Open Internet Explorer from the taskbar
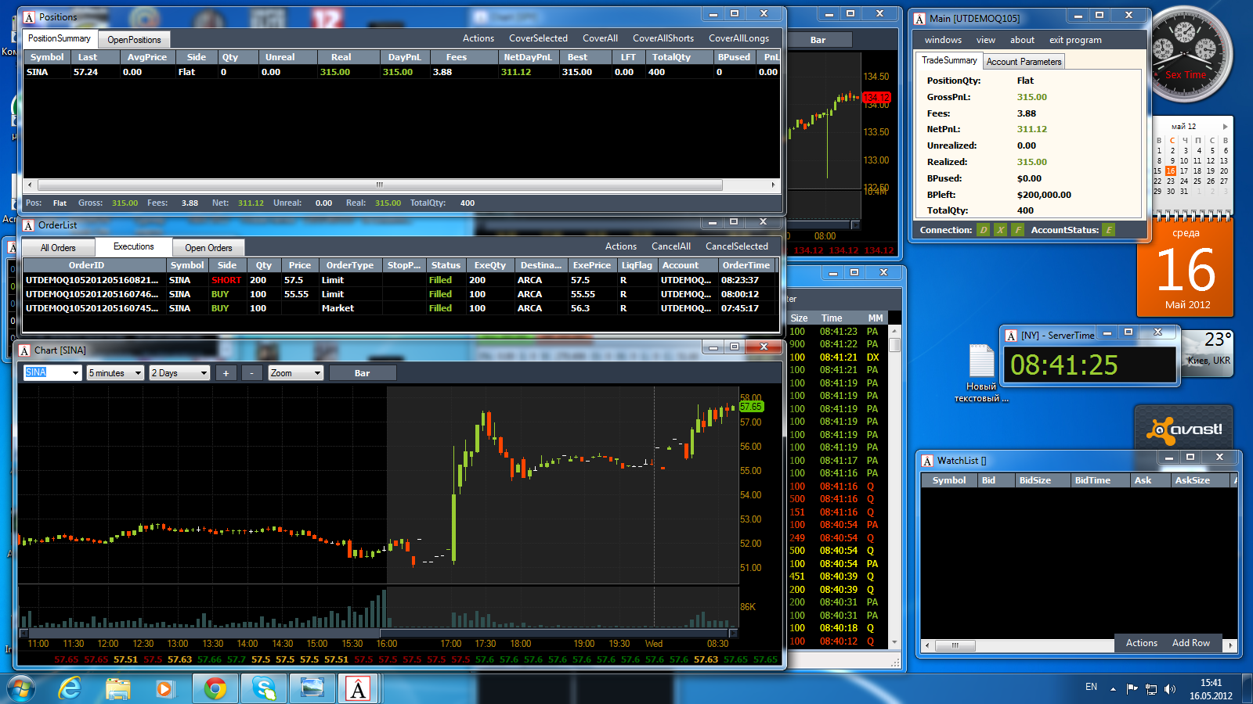This screenshot has height=704, width=1253. pyautogui.click(x=70, y=688)
